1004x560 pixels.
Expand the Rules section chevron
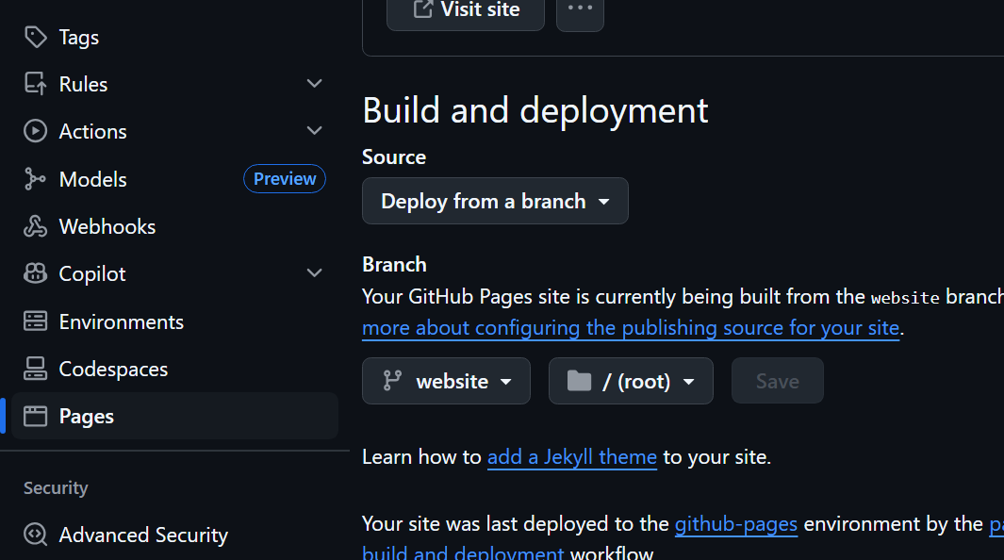click(314, 84)
